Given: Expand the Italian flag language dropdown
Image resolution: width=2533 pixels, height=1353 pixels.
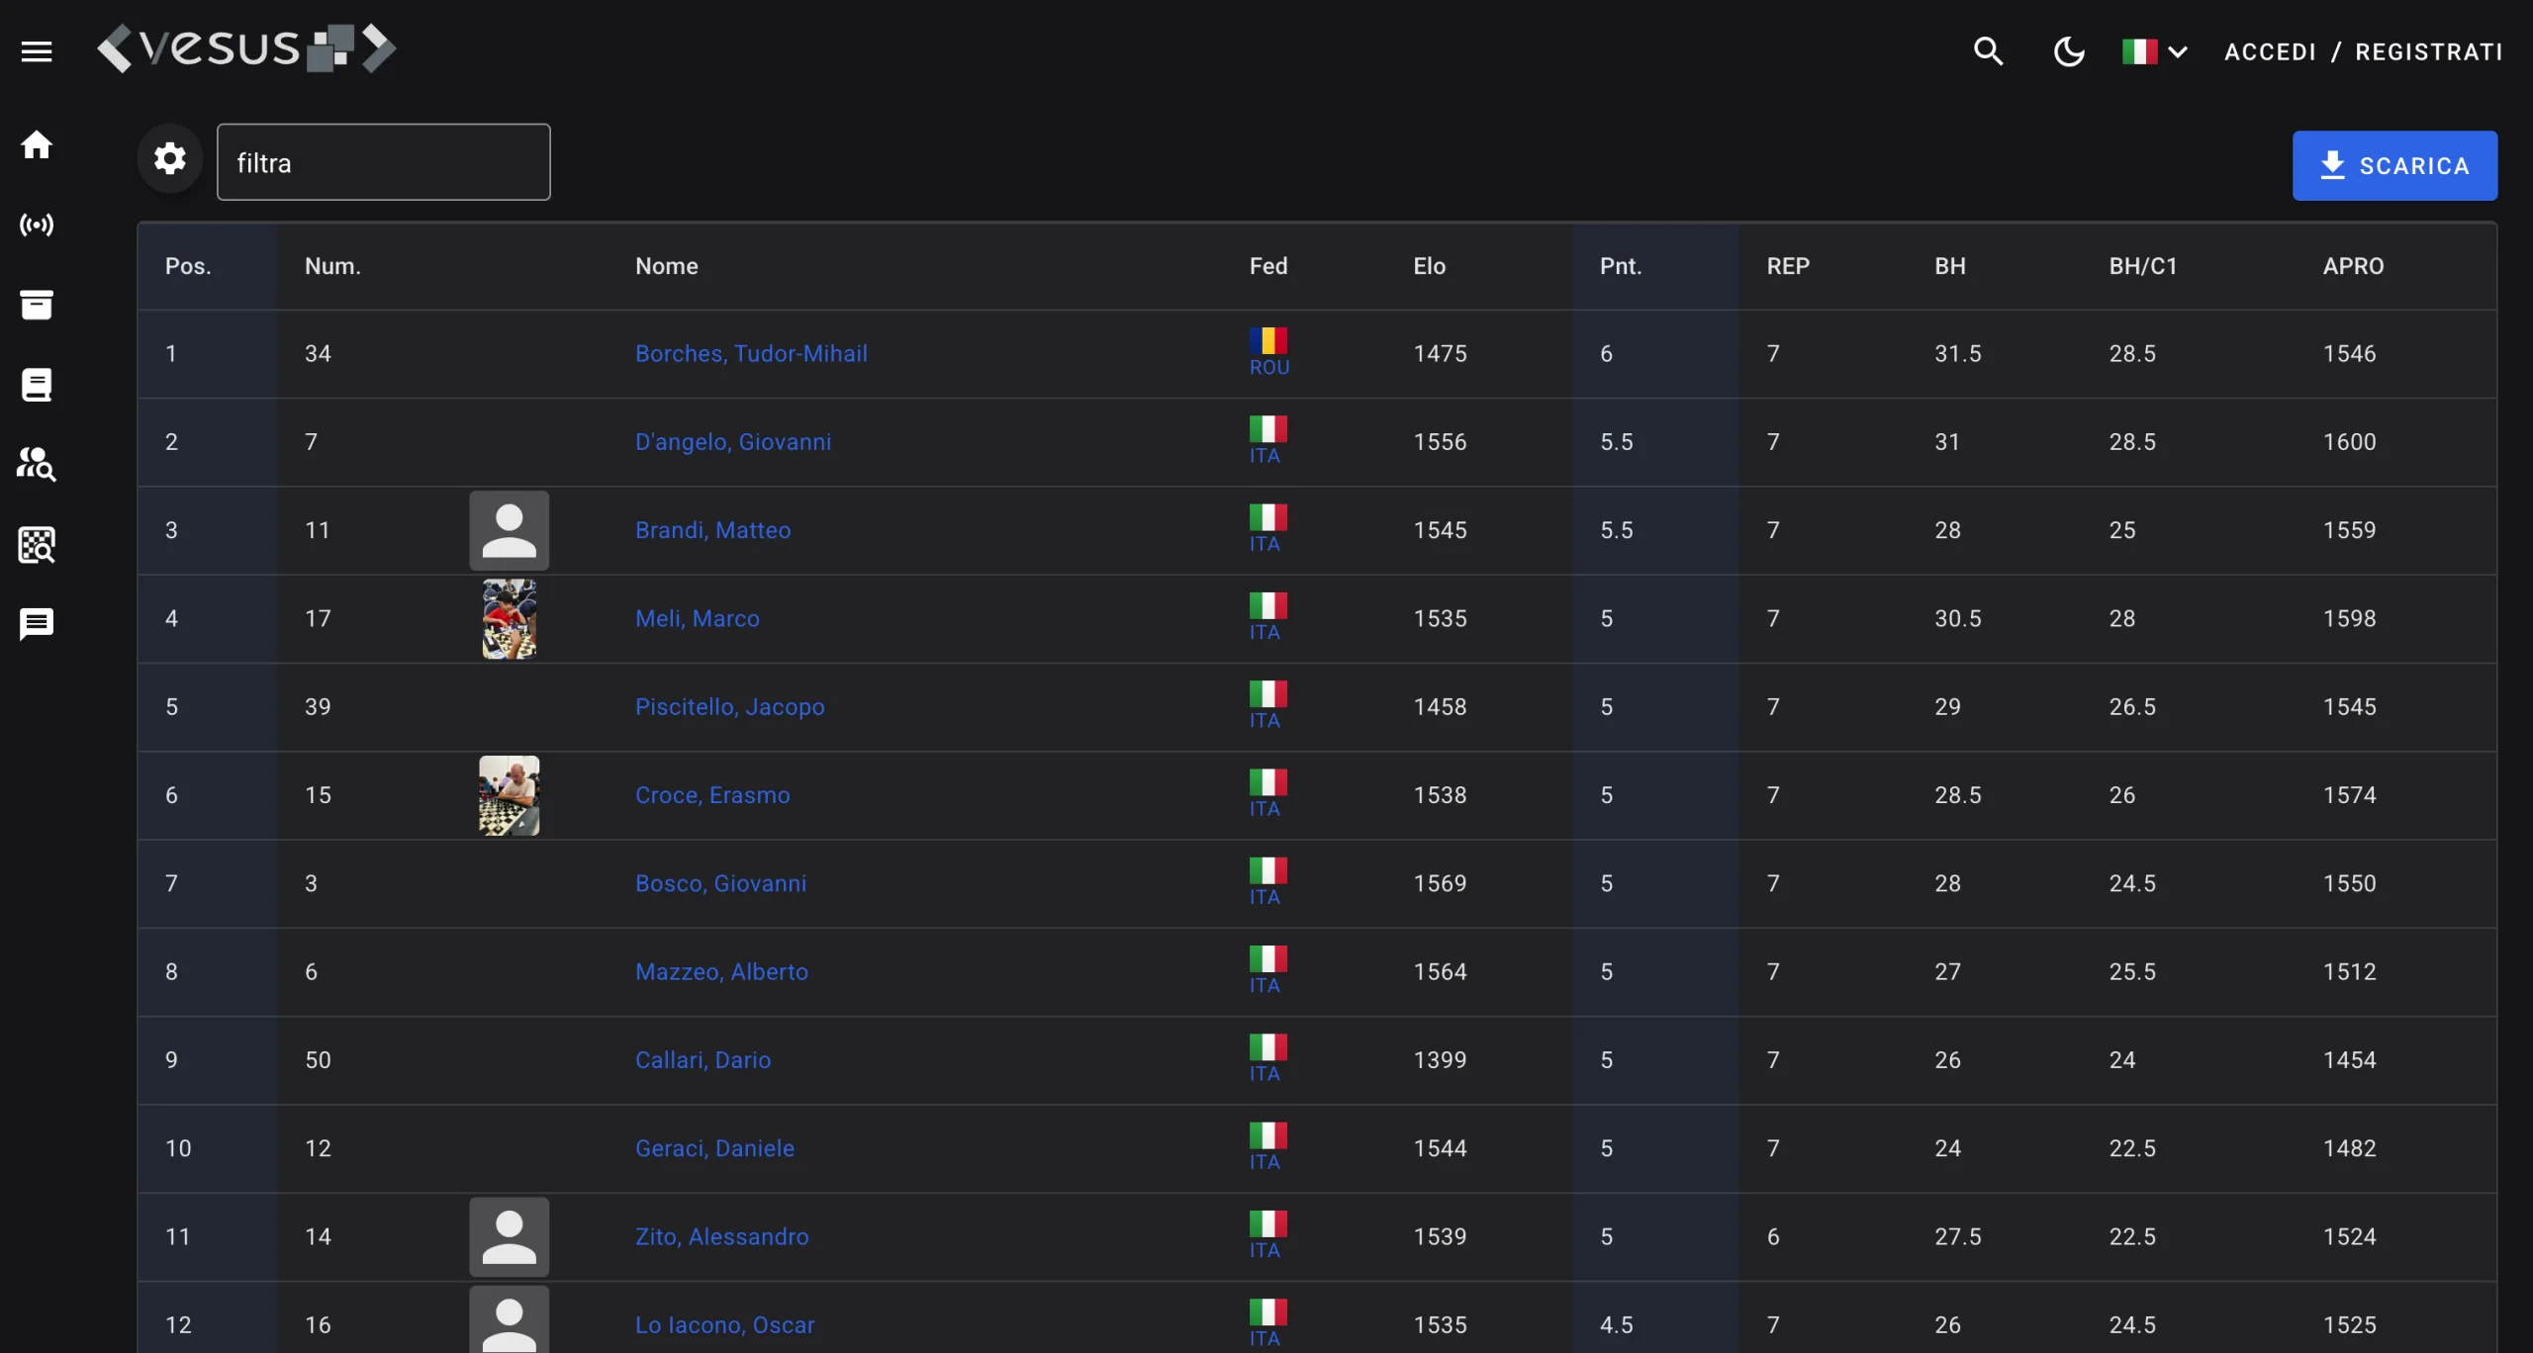Looking at the screenshot, I should 2154,51.
